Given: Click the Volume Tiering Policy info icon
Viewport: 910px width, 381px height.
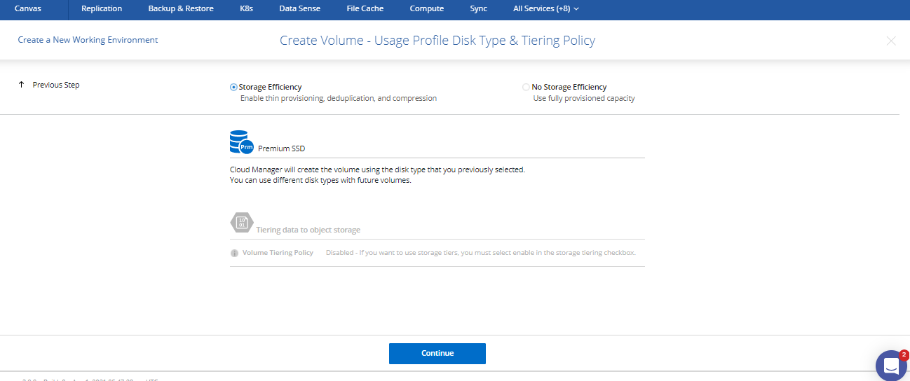Looking at the screenshot, I should click(x=234, y=253).
